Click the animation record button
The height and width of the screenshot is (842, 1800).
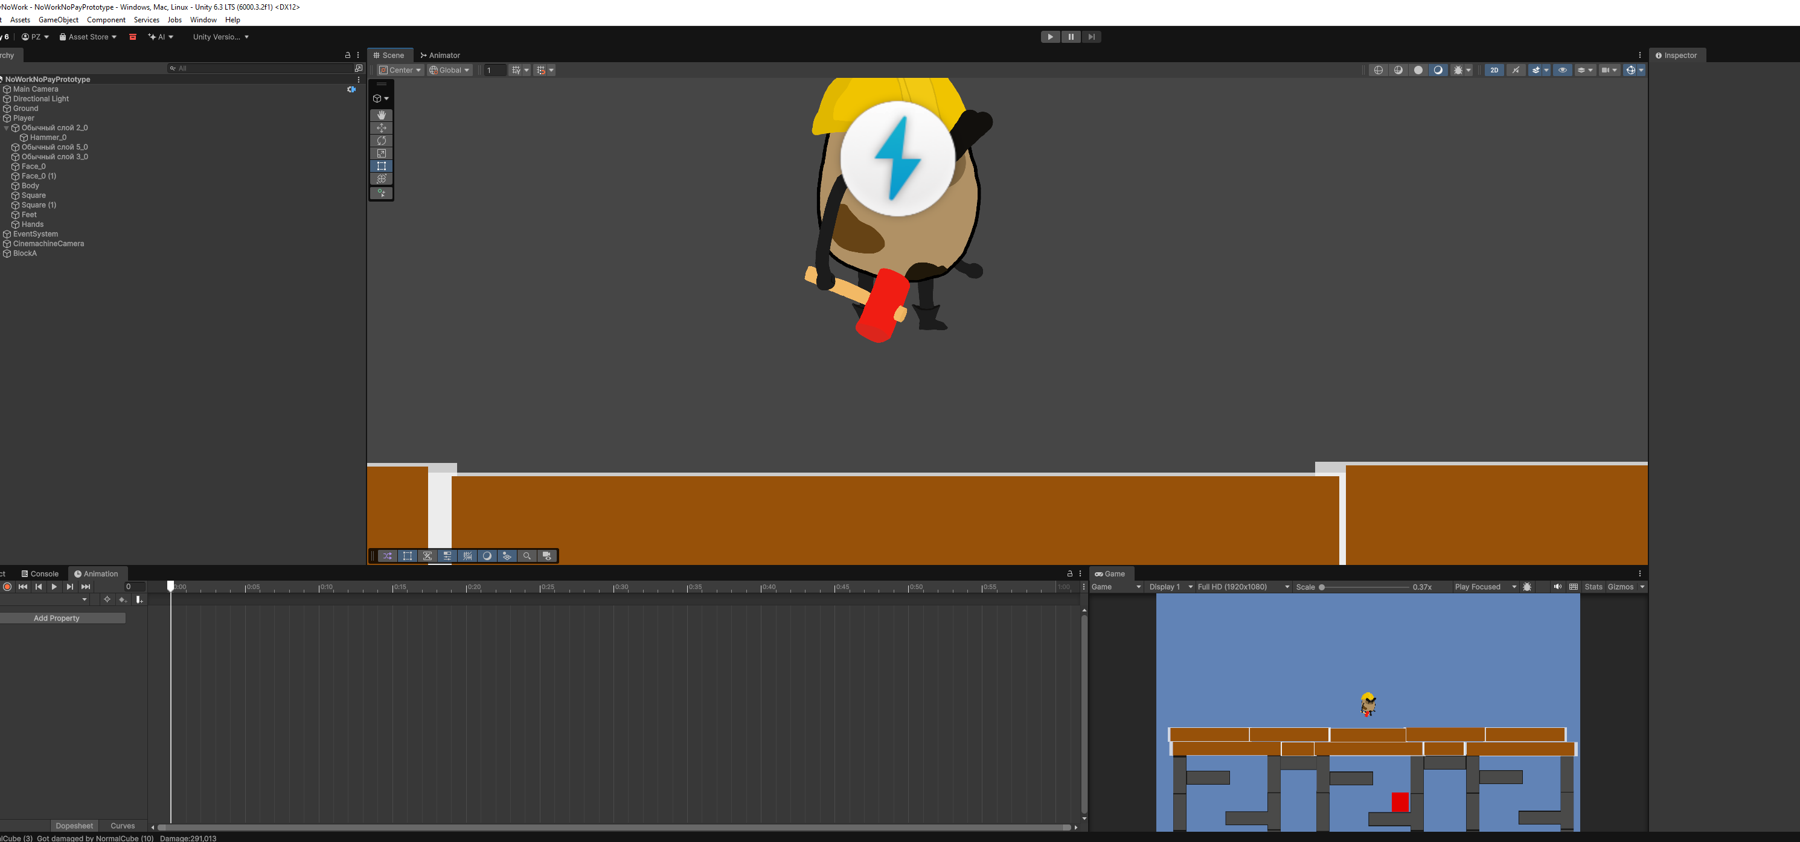tap(7, 587)
